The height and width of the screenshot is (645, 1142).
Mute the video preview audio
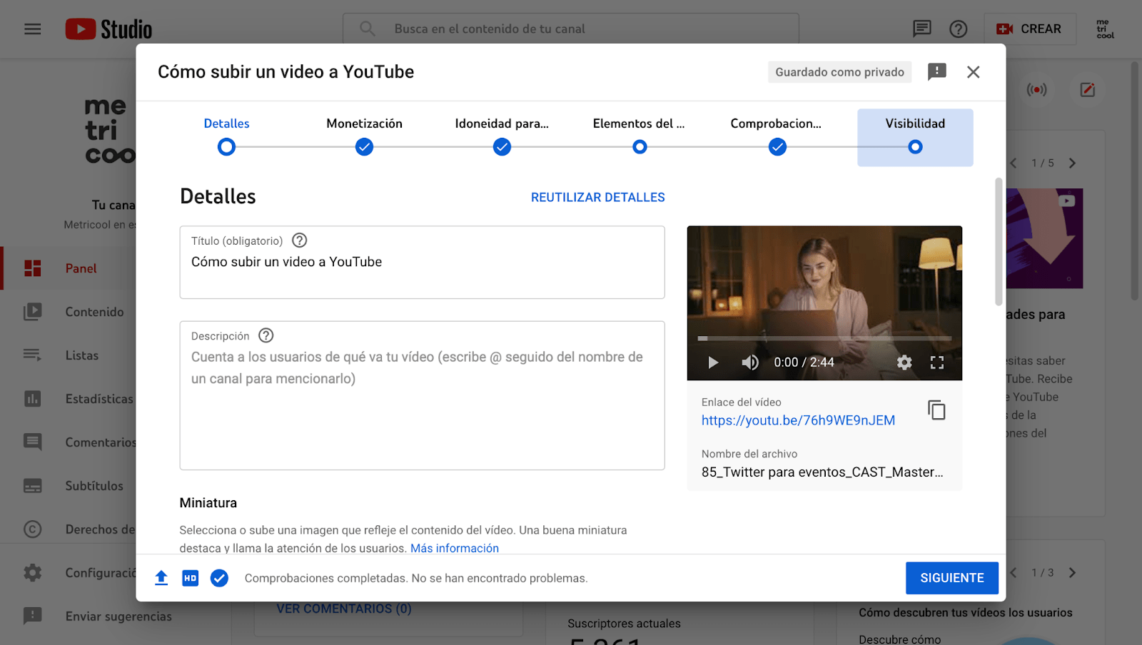pos(750,362)
